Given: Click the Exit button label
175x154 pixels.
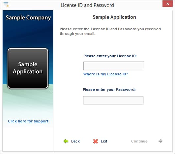Looking at the screenshot, I should pyautogui.click(x=104, y=141).
